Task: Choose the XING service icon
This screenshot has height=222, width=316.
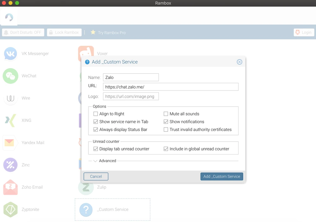Action: (10, 120)
